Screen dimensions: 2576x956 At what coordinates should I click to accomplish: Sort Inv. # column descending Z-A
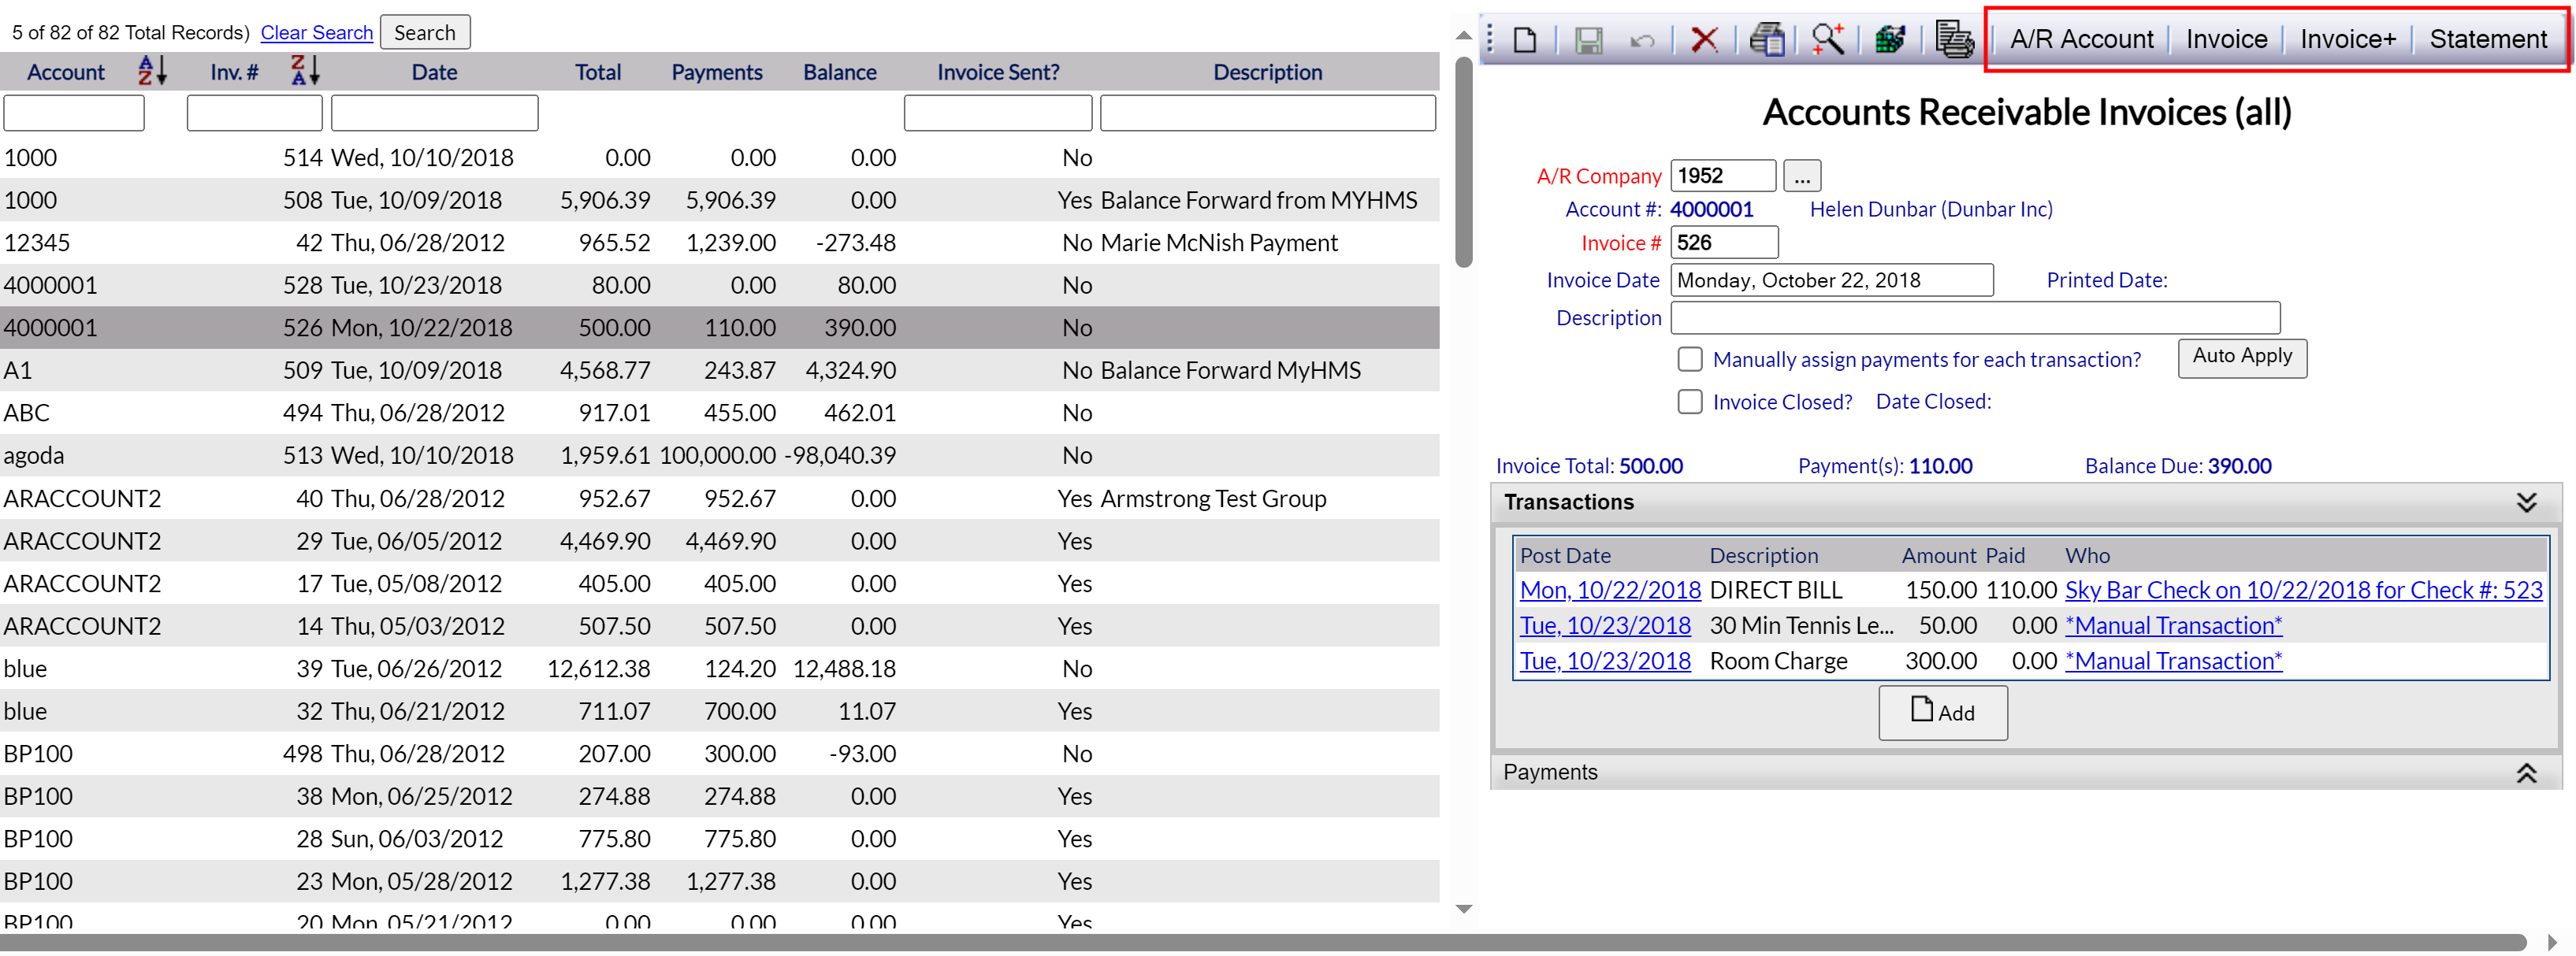point(304,71)
